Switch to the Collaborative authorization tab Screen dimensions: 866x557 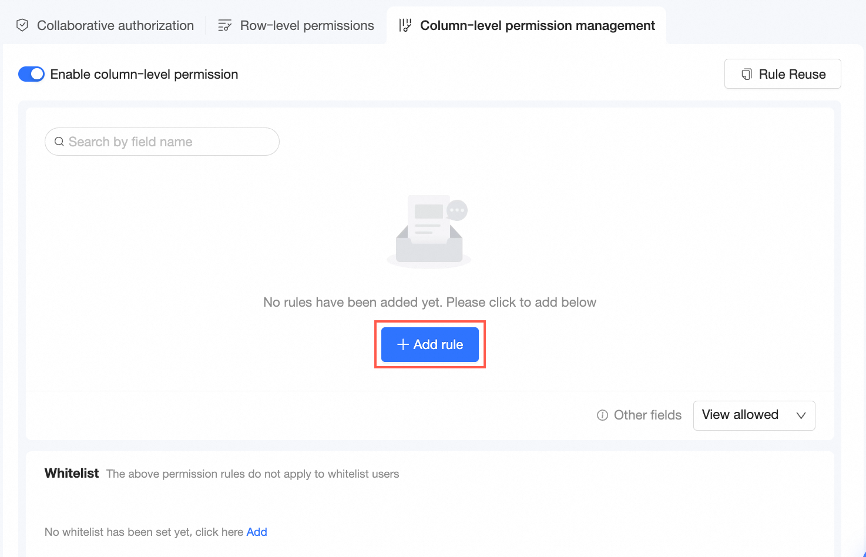(x=115, y=25)
